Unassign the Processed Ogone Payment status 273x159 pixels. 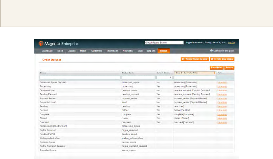tap(222, 82)
